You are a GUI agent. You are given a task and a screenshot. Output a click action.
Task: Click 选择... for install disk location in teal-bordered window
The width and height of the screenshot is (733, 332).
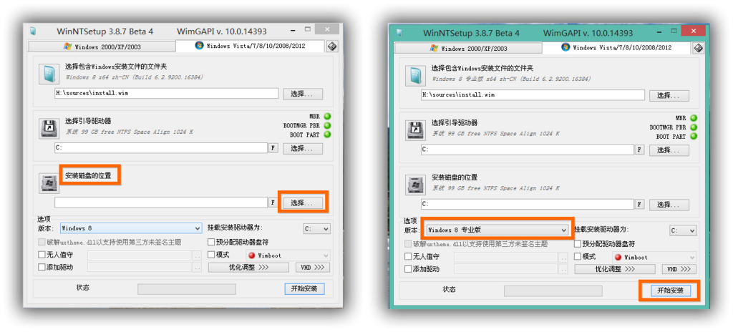(x=669, y=205)
